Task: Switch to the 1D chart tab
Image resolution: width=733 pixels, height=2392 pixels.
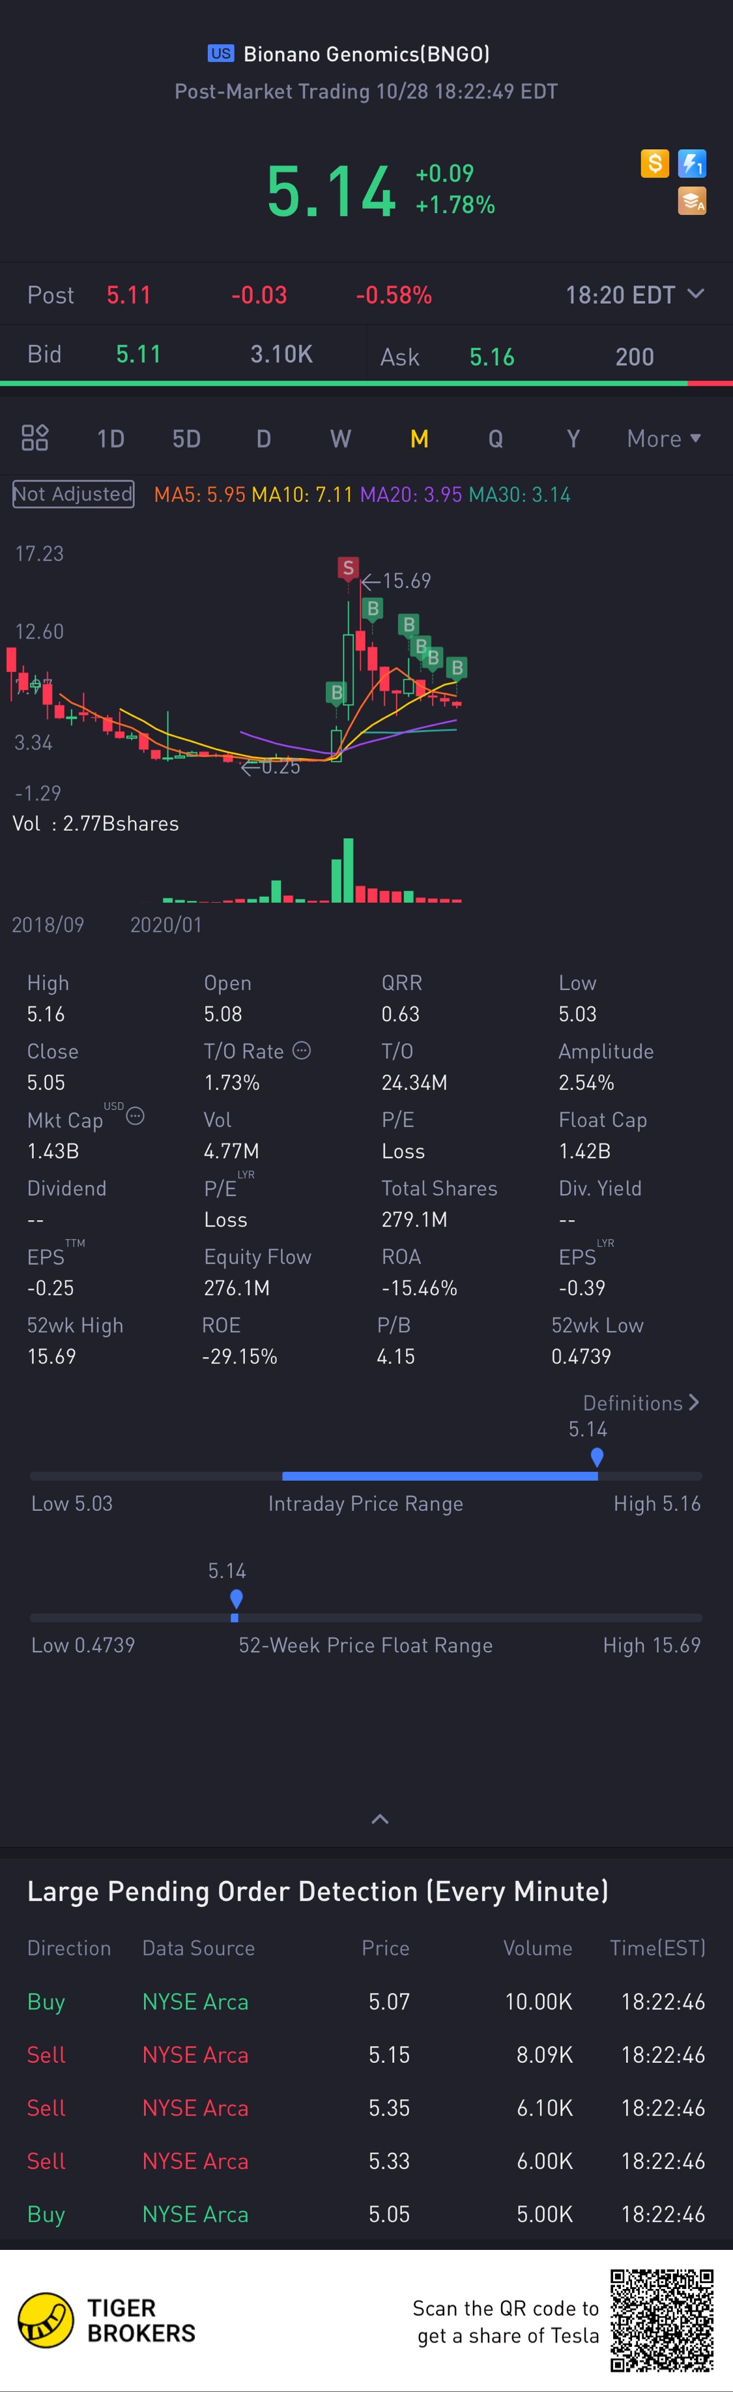Action: tap(110, 439)
